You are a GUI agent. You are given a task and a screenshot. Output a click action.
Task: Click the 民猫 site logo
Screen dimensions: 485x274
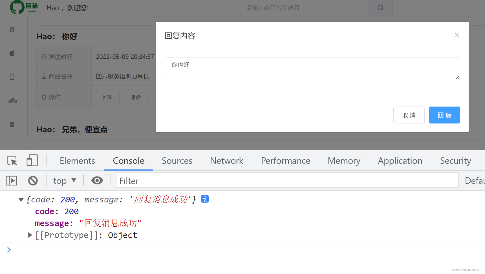(24, 7)
